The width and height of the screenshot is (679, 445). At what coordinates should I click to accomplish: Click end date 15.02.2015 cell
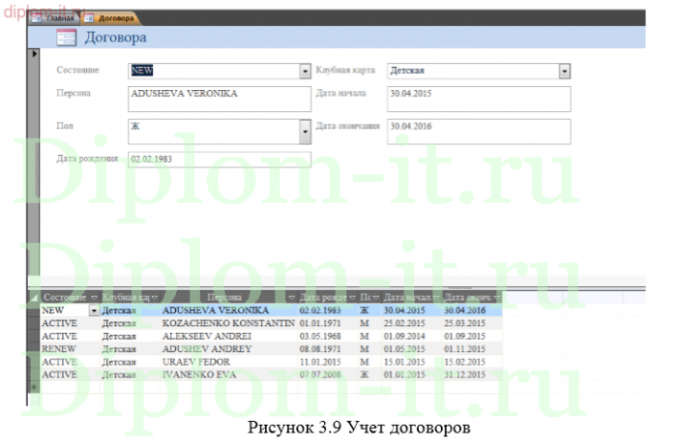tap(472, 362)
